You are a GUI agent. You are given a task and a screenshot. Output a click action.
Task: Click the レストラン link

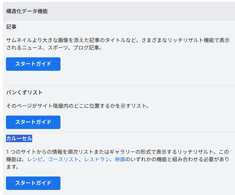pyautogui.click(x=97, y=159)
